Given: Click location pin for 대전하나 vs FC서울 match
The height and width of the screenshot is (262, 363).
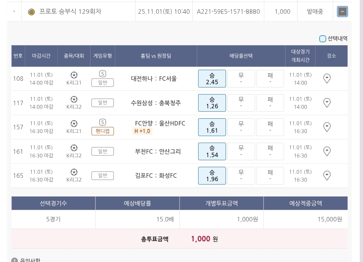Looking at the screenshot, I should pyautogui.click(x=327, y=79).
